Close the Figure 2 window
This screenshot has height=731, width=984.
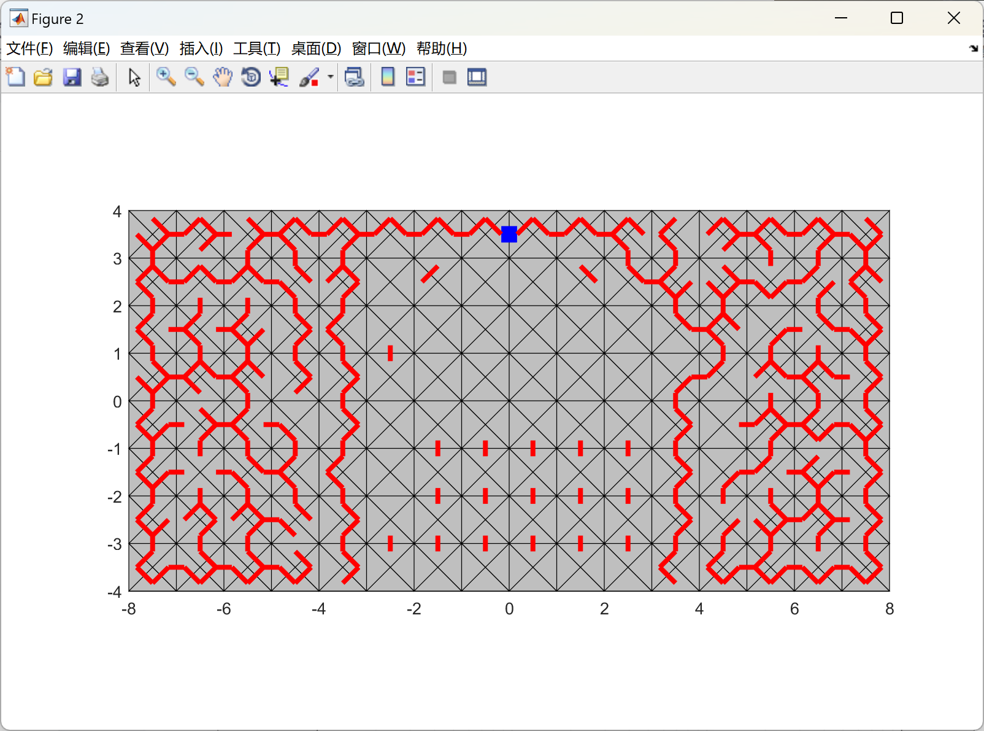[x=953, y=18]
